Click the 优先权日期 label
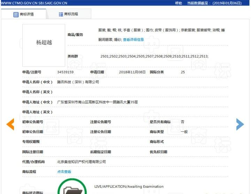 159,152
